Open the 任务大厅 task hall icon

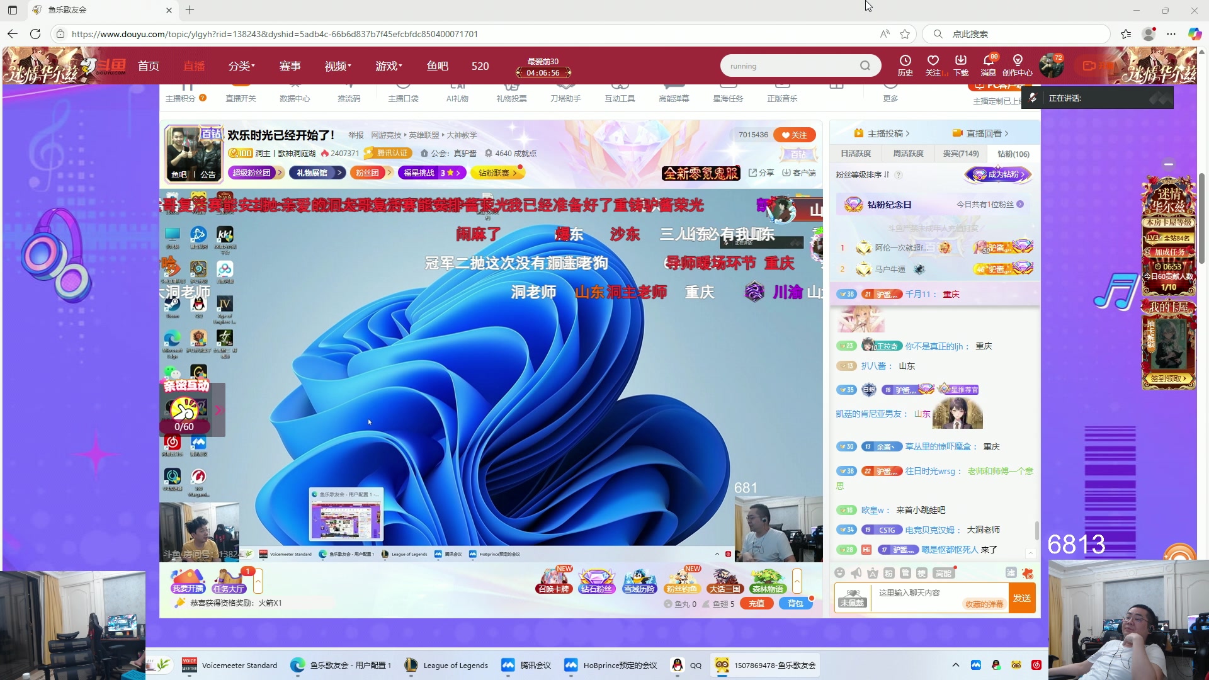pos(229,581)
